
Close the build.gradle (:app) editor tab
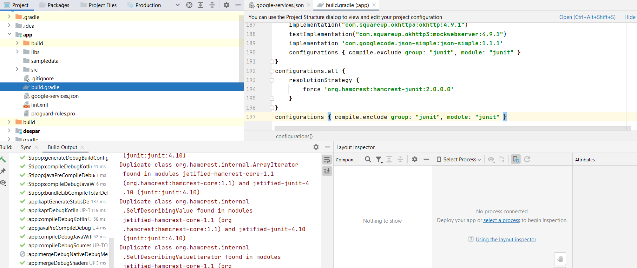click(374, 5)
